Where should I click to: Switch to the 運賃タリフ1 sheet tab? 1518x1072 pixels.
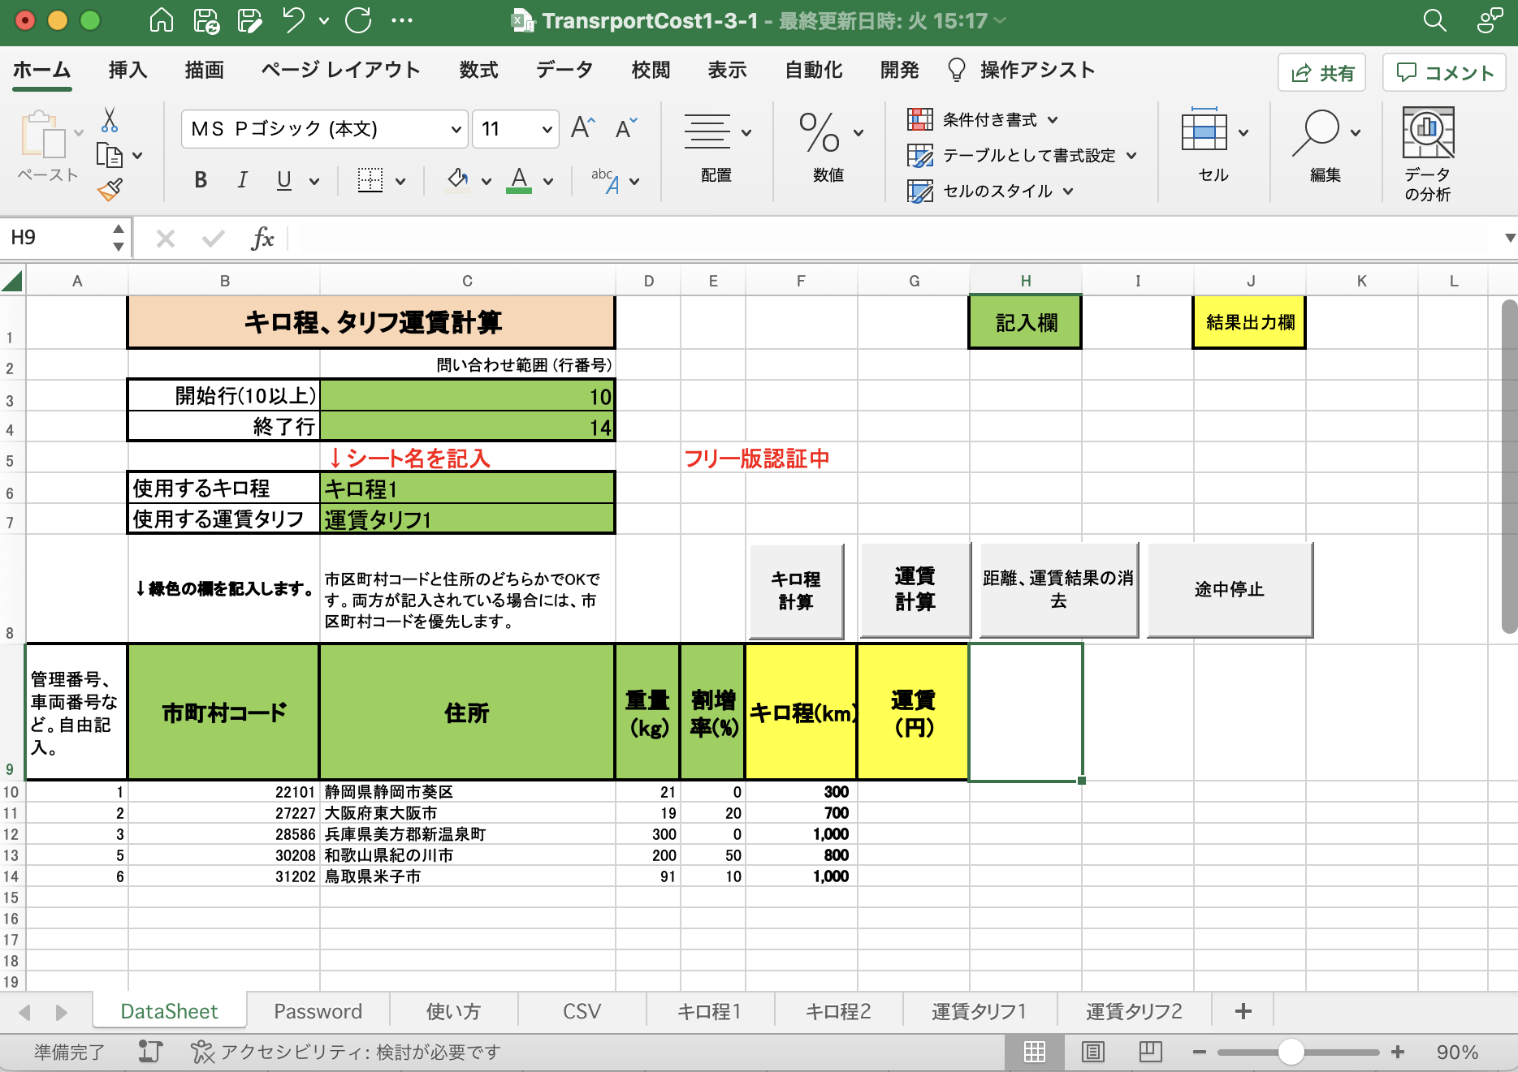point(979,1011)
